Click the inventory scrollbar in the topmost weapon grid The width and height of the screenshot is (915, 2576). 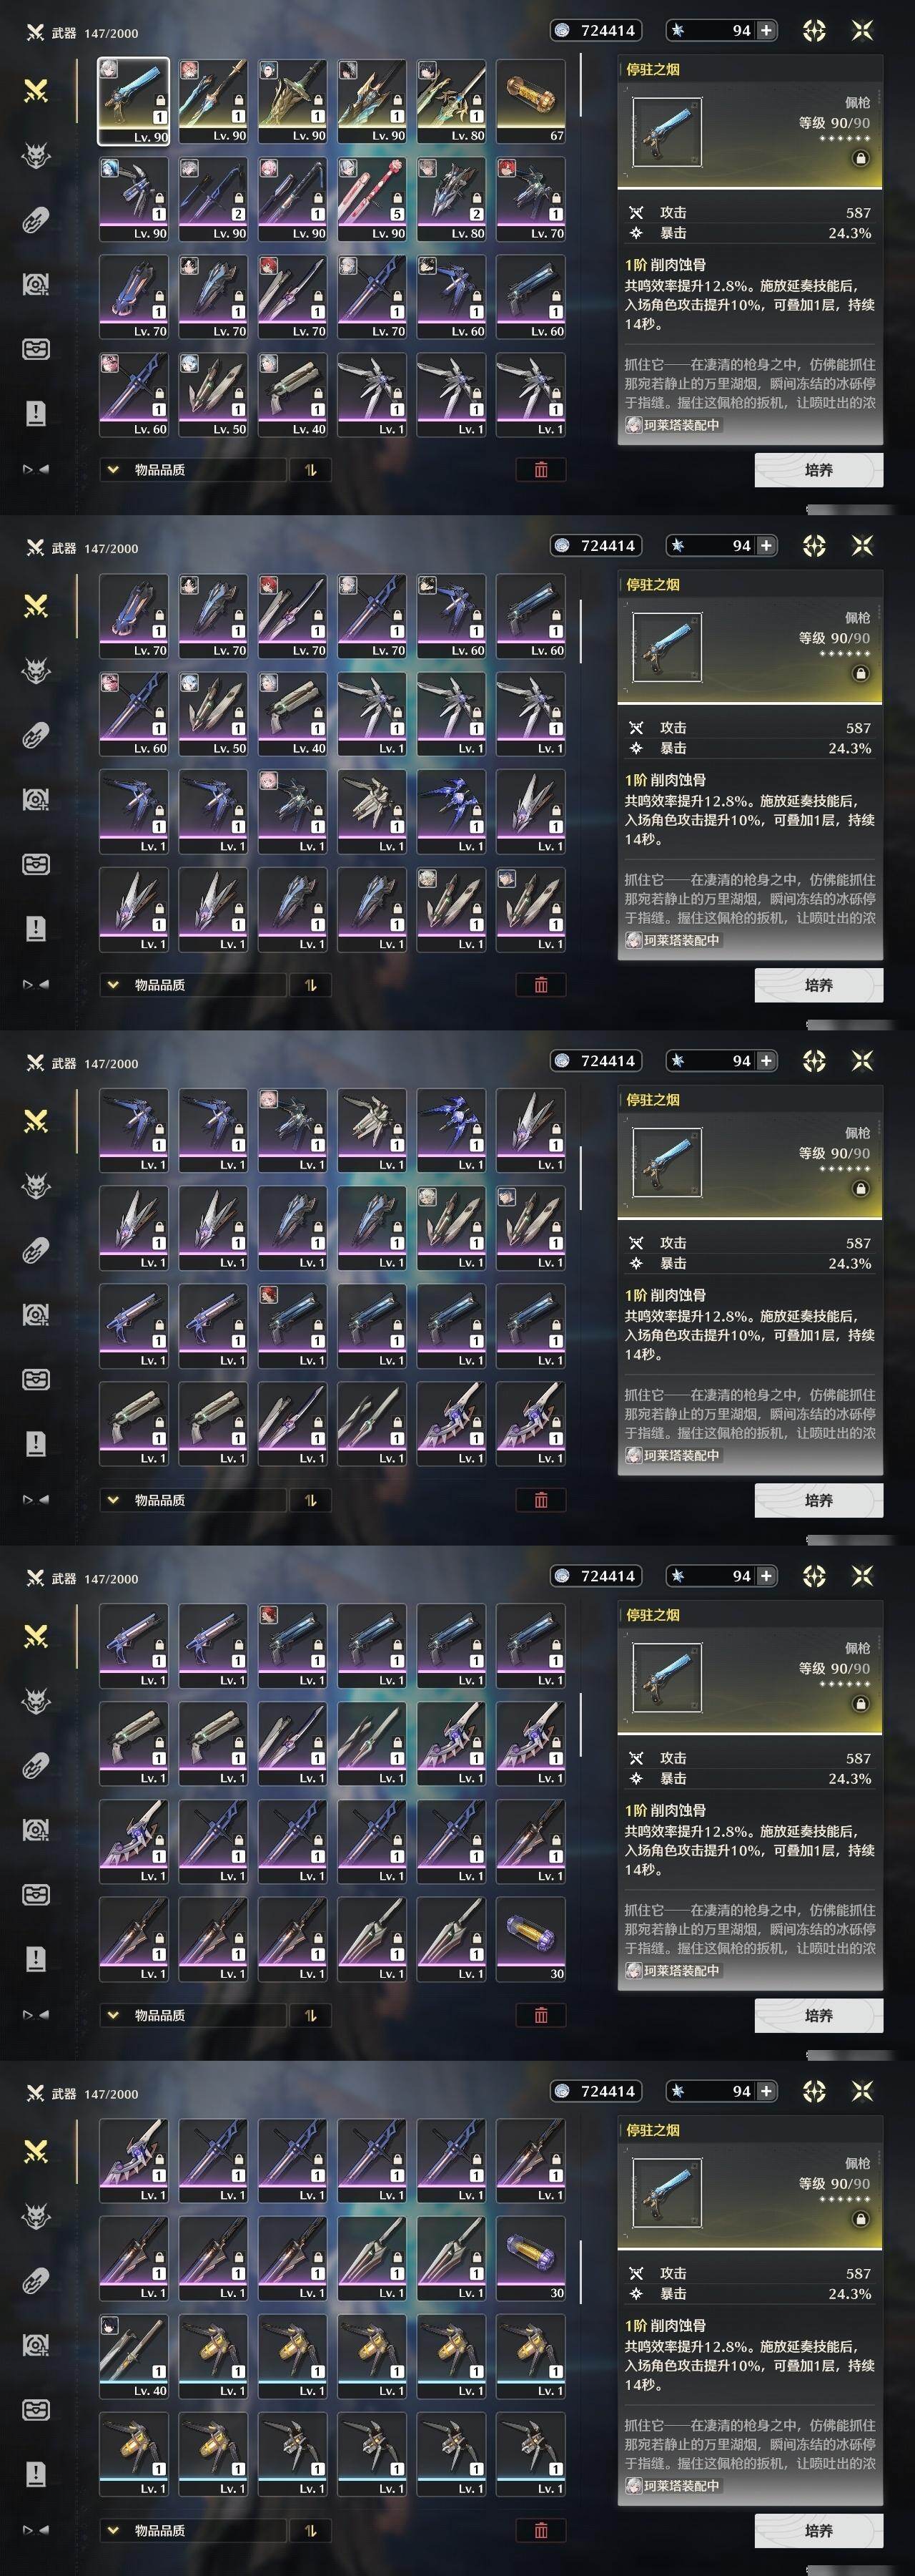point(581,86)
